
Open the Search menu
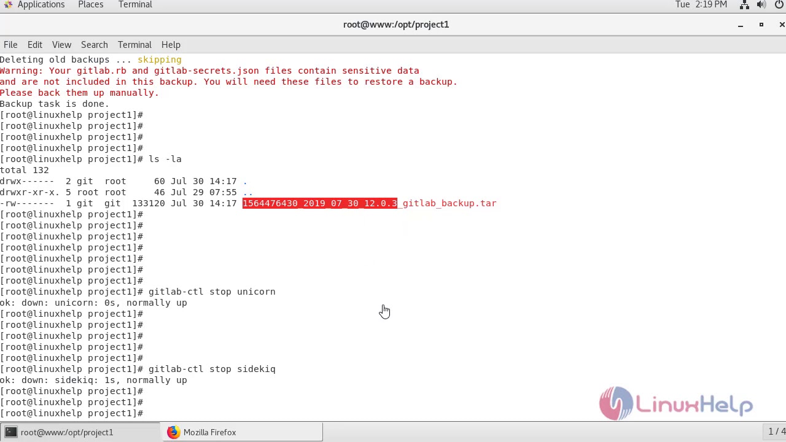pos(94,45)
